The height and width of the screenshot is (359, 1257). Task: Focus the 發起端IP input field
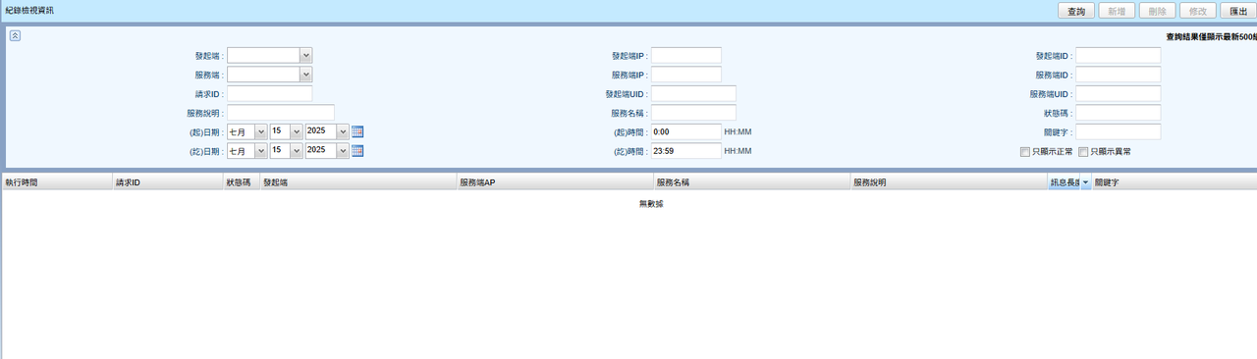[686, 56]
